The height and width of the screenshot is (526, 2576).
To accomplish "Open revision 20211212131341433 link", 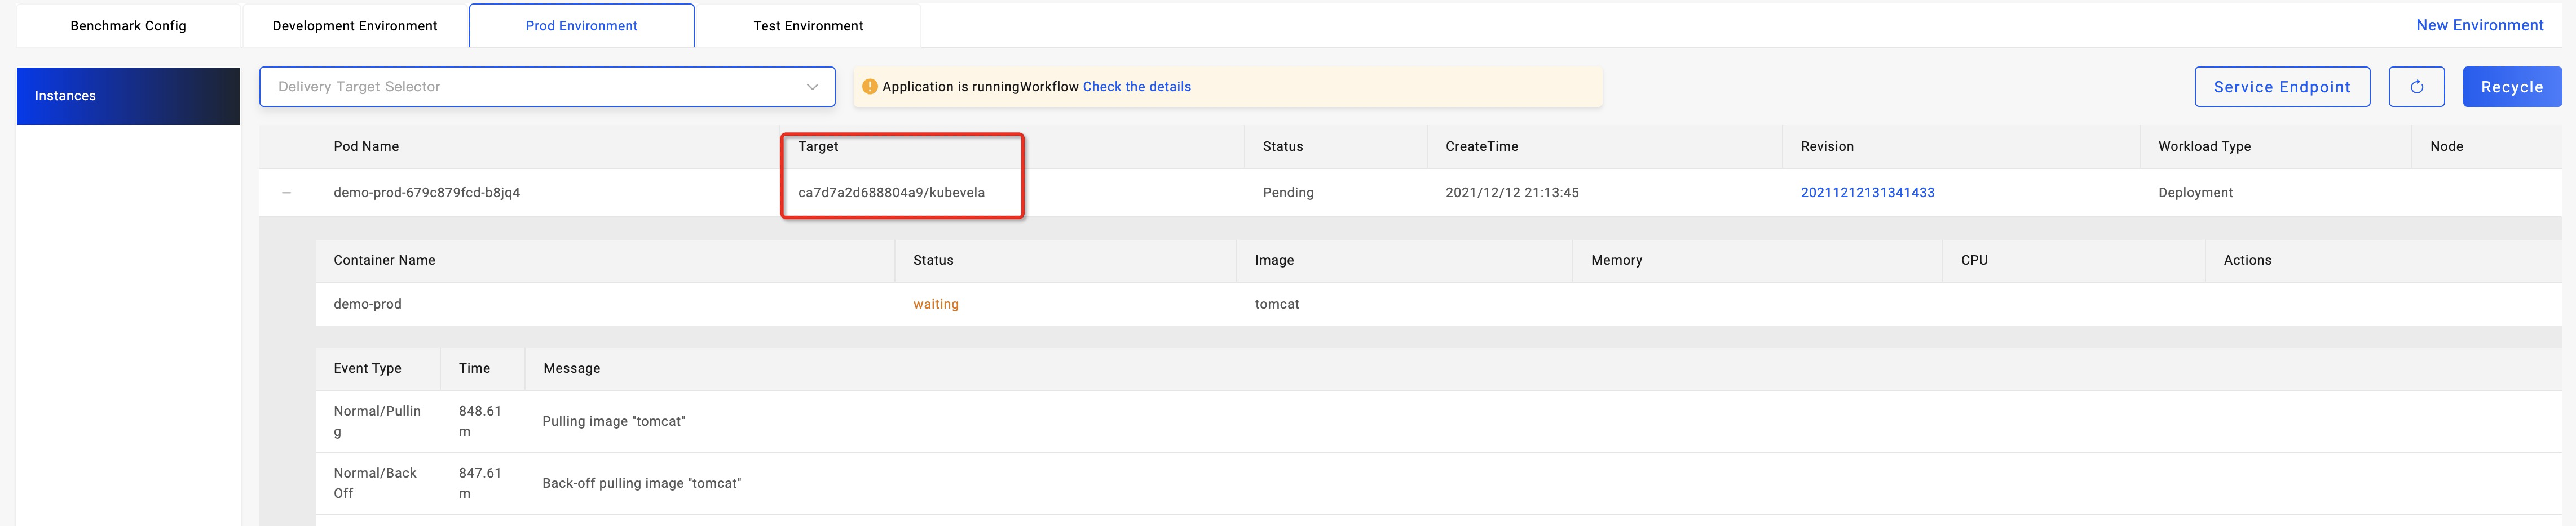I will (1867, 193).
